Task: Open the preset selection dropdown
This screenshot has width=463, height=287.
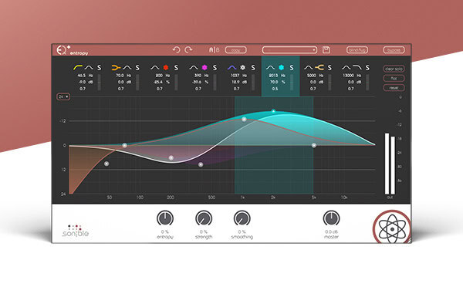Action: (289, 50)
